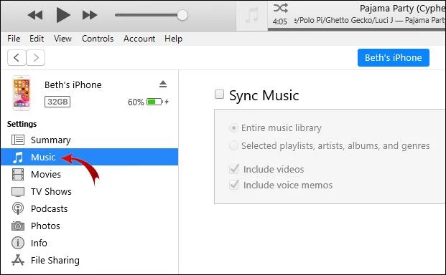Click the blue Beth's iPhone button
The height and width of the screenshot is (275, 446).
click(x=394, y=57)
